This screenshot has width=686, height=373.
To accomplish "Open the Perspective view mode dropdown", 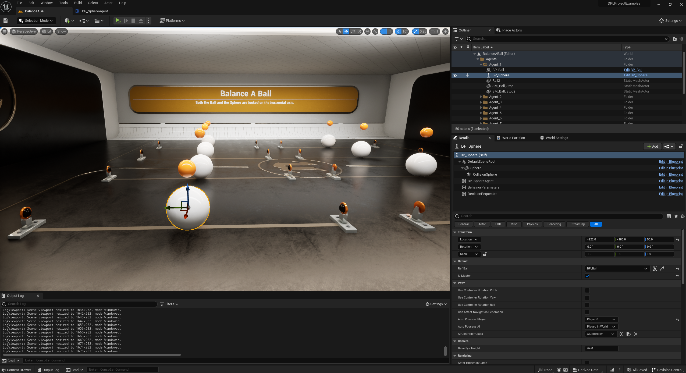I will pyautogui.click(x=24, y=31).
